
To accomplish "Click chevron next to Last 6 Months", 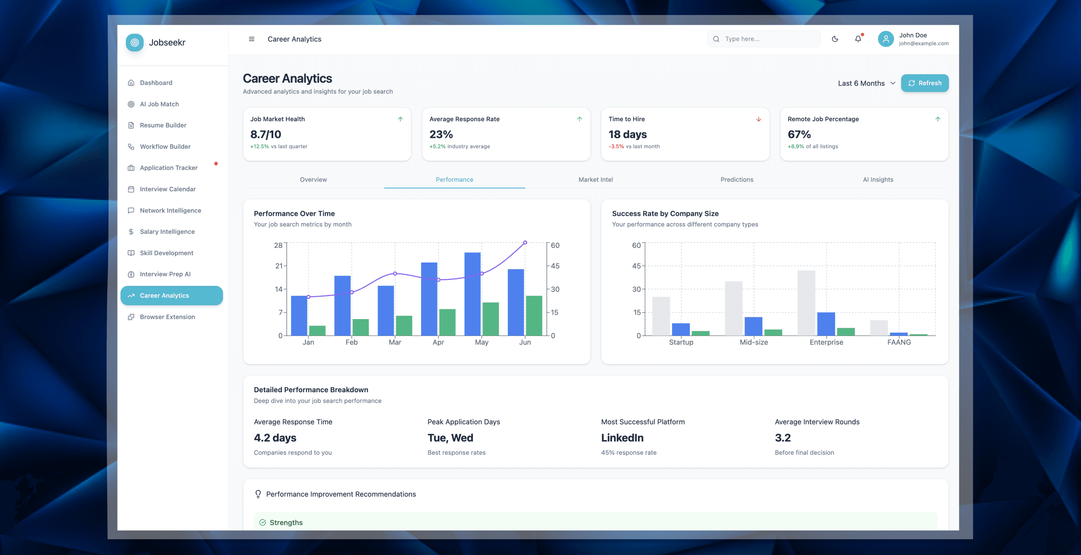I will point(893,83).
